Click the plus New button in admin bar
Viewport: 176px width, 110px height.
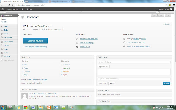(x=29, y=9)
